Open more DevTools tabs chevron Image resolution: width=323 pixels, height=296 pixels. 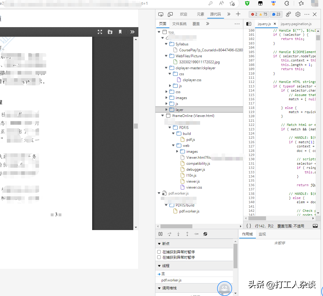click(229, 14)
